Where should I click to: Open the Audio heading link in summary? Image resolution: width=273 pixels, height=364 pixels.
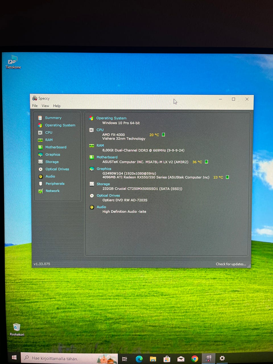(101, 207)
